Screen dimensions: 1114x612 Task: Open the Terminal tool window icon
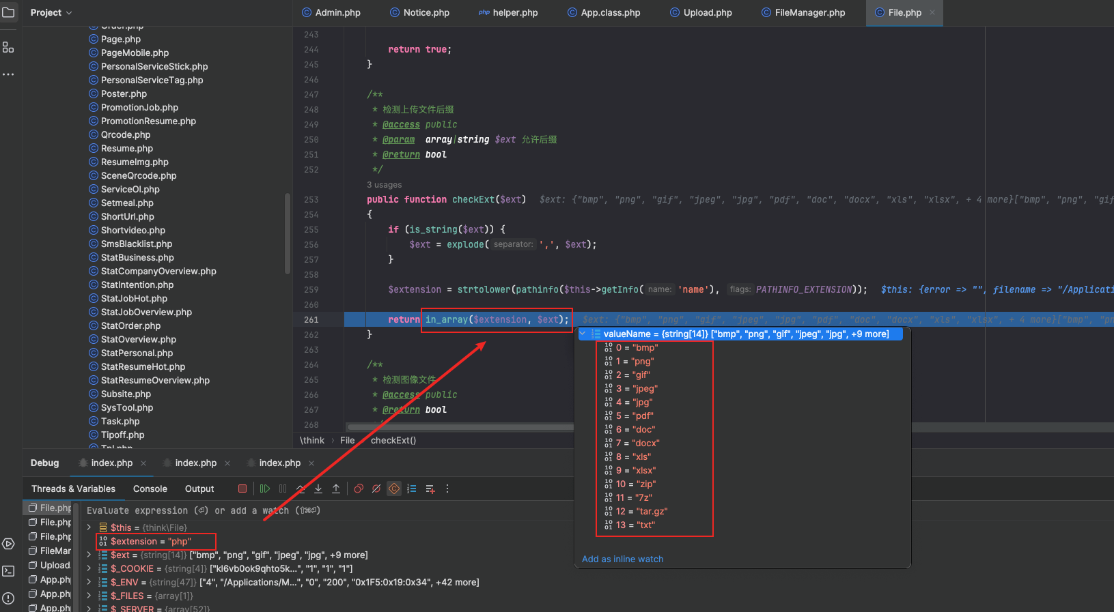tap(8, 571)
